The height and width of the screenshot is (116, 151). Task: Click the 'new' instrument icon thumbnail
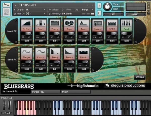(7, 12)
